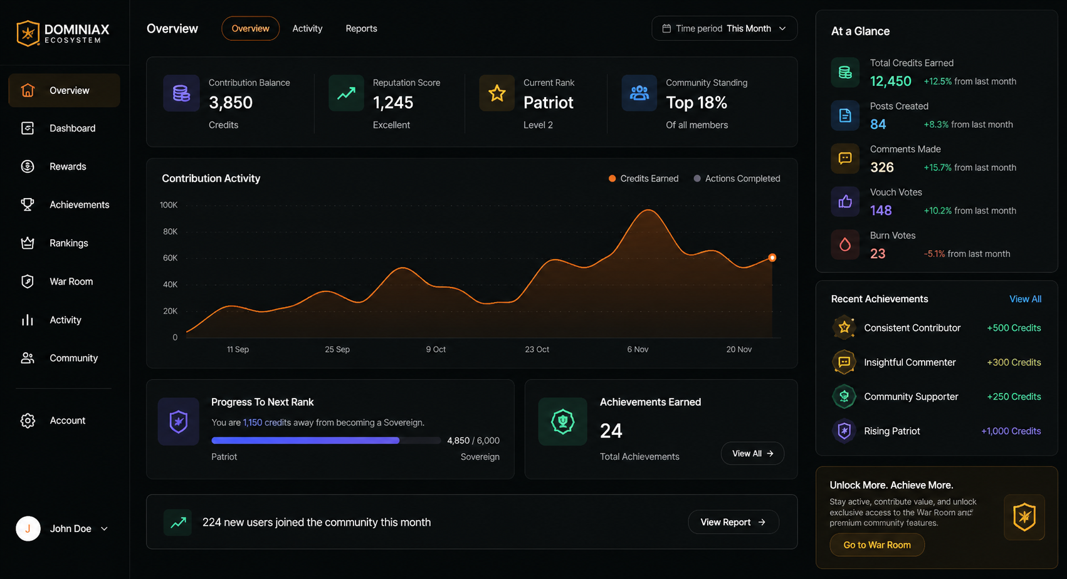The height and width of the screenshot is (579, 1067).
Task: Click the +500 Credits reward value
Action: point(1014,328)
